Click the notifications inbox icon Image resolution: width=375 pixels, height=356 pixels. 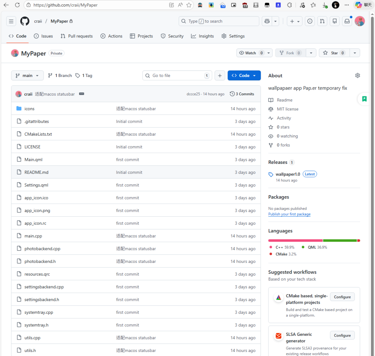pyautogui.click(x=347, y=21)
